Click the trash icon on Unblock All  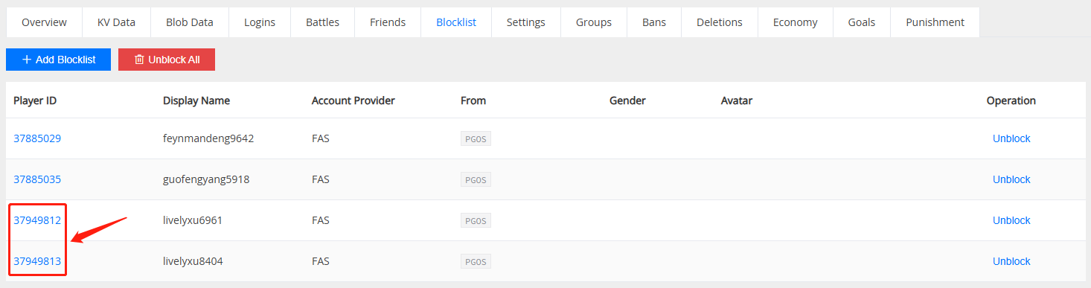click(x=138, y=60)
